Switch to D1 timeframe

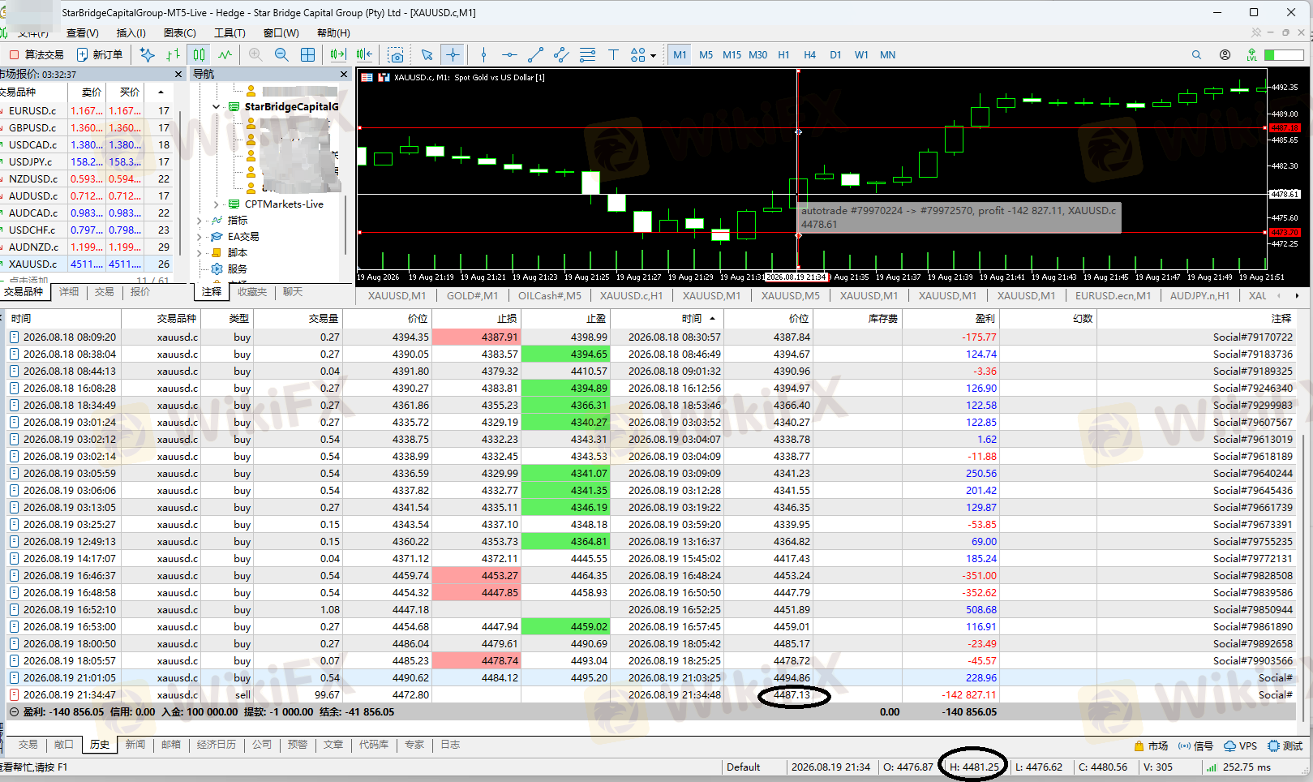[x=835, y=54]
